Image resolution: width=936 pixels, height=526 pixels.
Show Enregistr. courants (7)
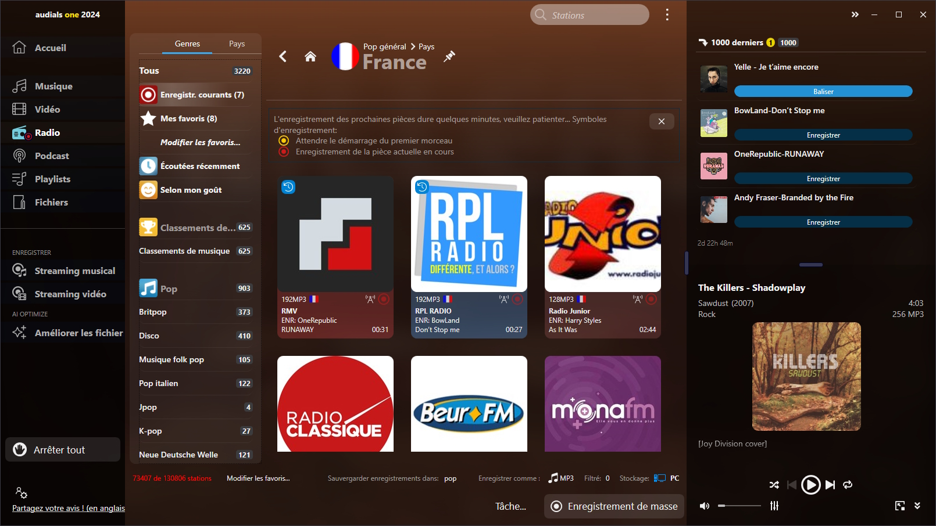coord(195,95)
